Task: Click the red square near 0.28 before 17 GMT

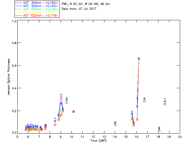Action: 144,101
